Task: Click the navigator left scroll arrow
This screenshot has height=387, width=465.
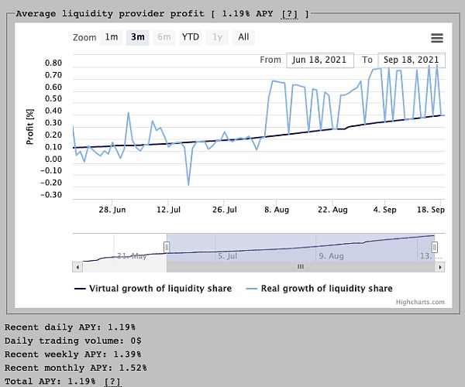Action: click(x=77, y=266)
